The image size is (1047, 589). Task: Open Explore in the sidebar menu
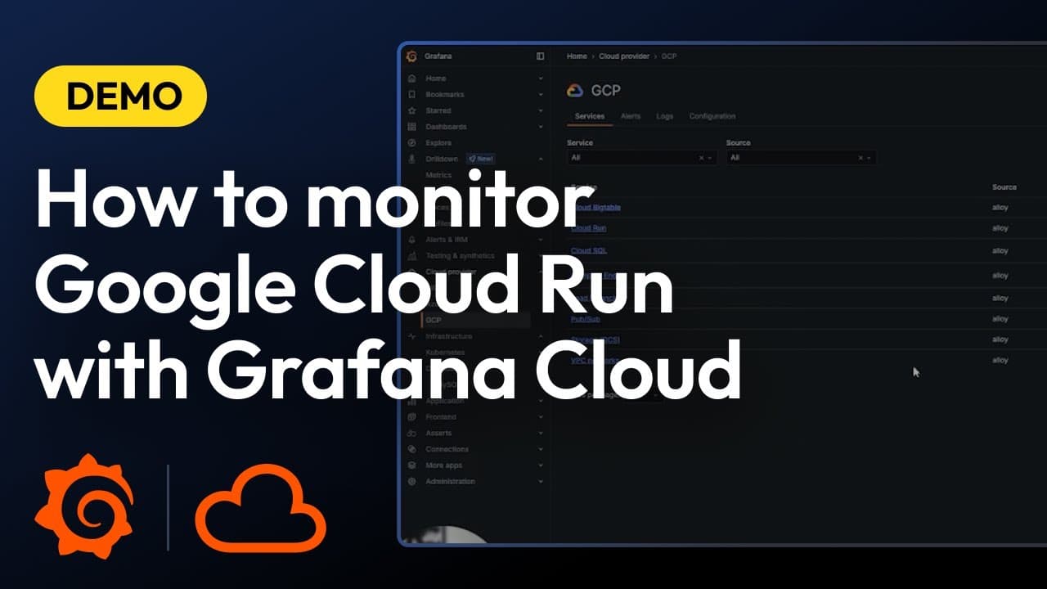(x=438, y=143)
